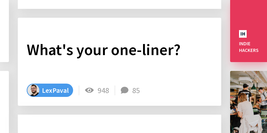Click the lower partial card on left edge

tap(4, 102)
